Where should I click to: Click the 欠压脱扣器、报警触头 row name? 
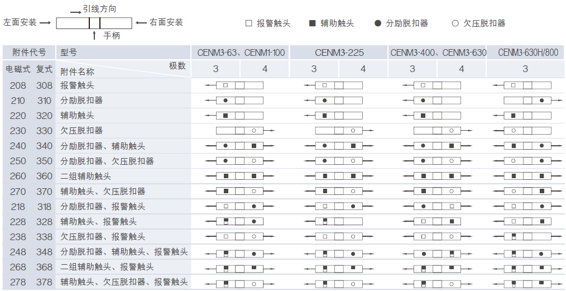(103, 236)
